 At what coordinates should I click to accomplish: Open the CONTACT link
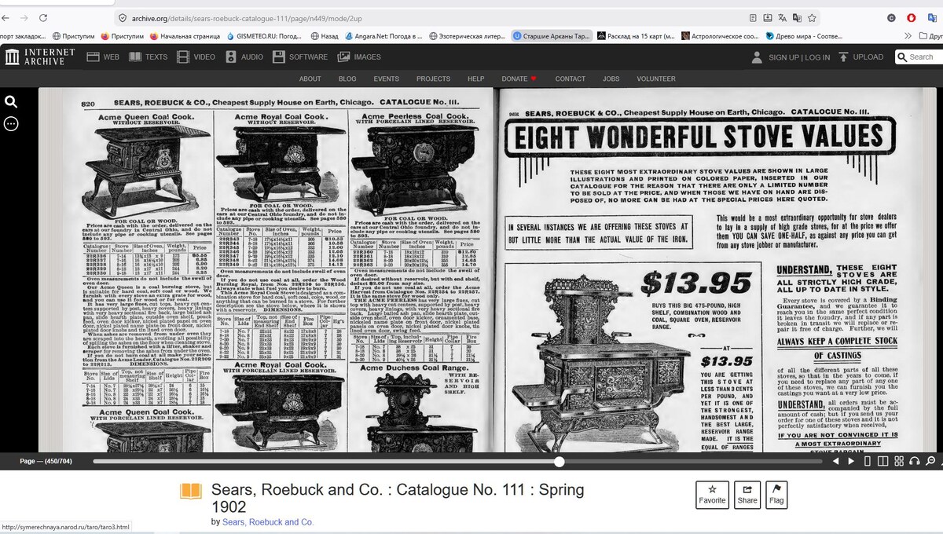[571, 79]
